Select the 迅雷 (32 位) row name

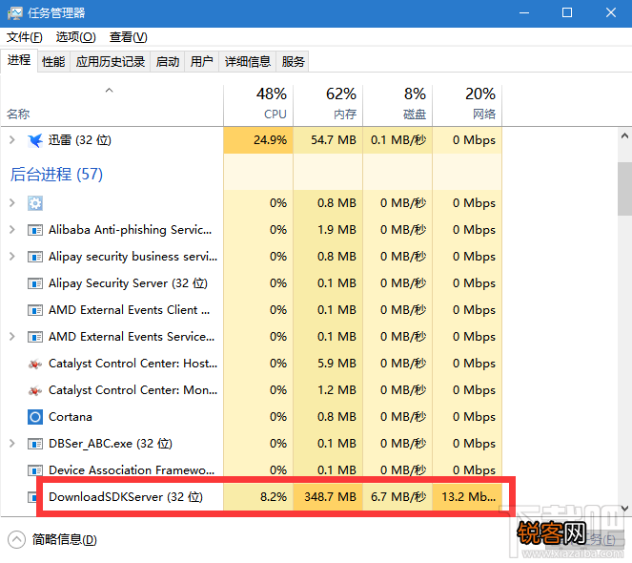80,140
